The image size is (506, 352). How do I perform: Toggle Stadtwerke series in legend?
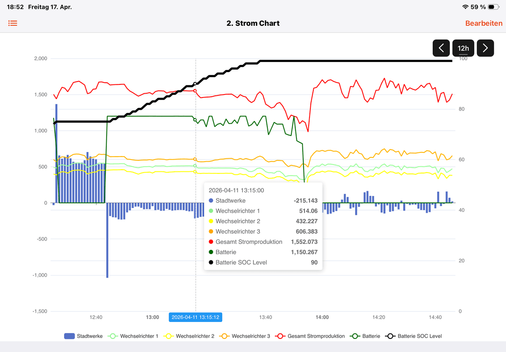click(x=83, y=336)
